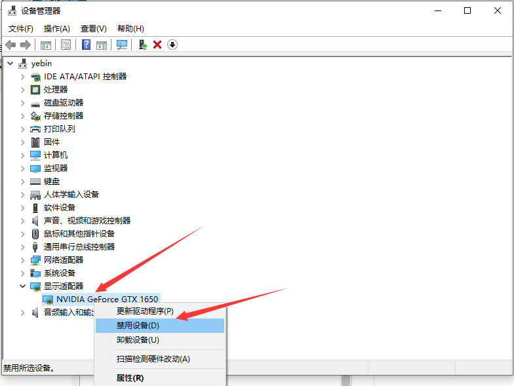Click the yebin computer node icon
Image resolution: width=514 pixels, height=386 pixels.
[x=22, y=63]
